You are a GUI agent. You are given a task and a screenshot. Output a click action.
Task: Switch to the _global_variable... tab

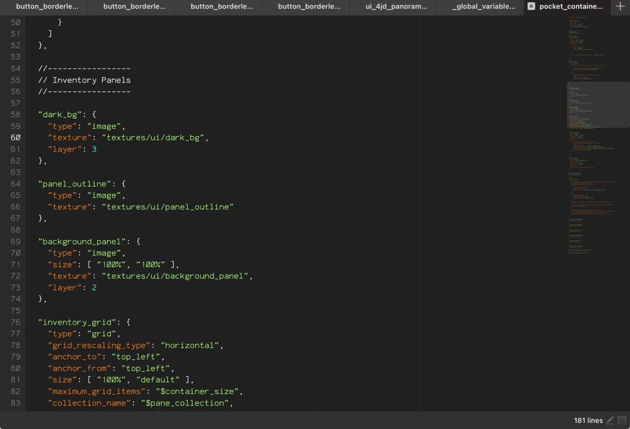click(x=484, y=7)
